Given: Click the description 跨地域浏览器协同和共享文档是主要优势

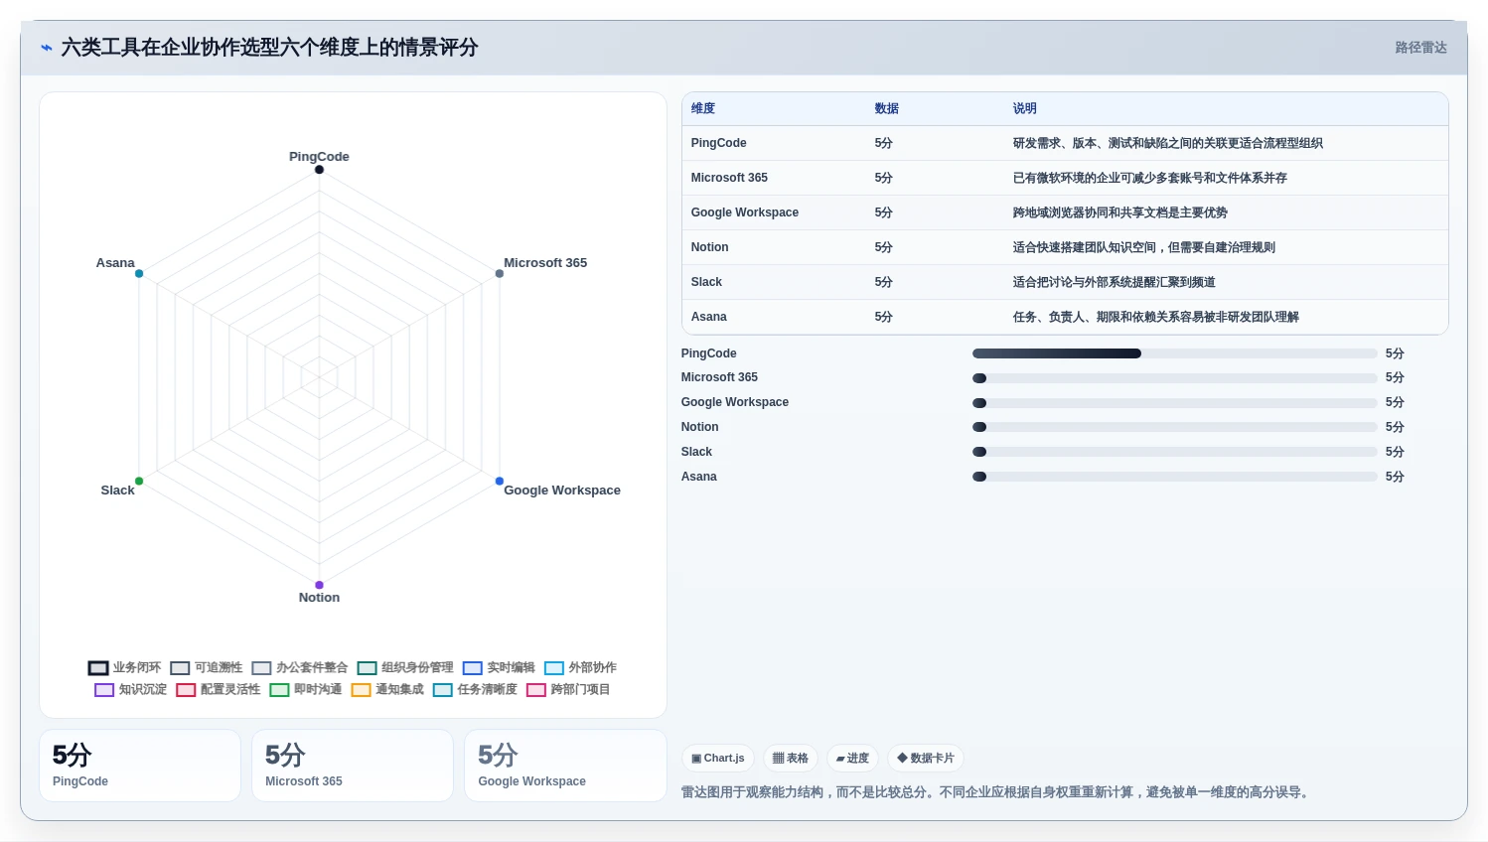Looking at the screenshot, I should pos(1120,212).
